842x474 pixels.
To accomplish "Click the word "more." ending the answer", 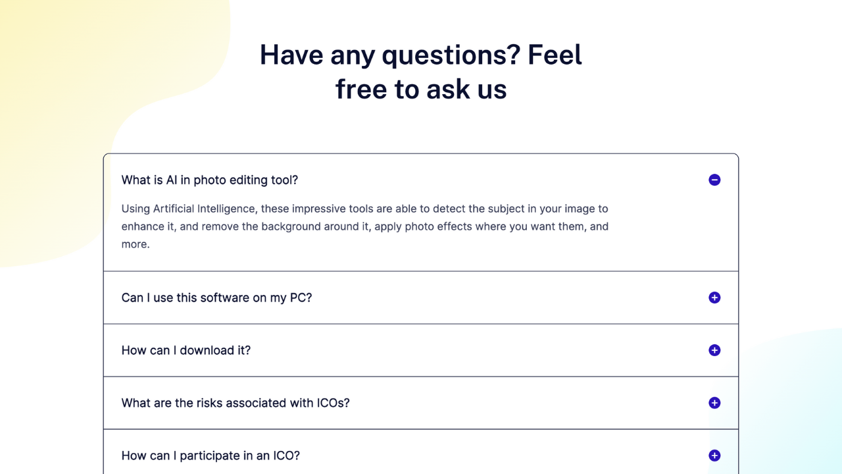I will 136,244.
